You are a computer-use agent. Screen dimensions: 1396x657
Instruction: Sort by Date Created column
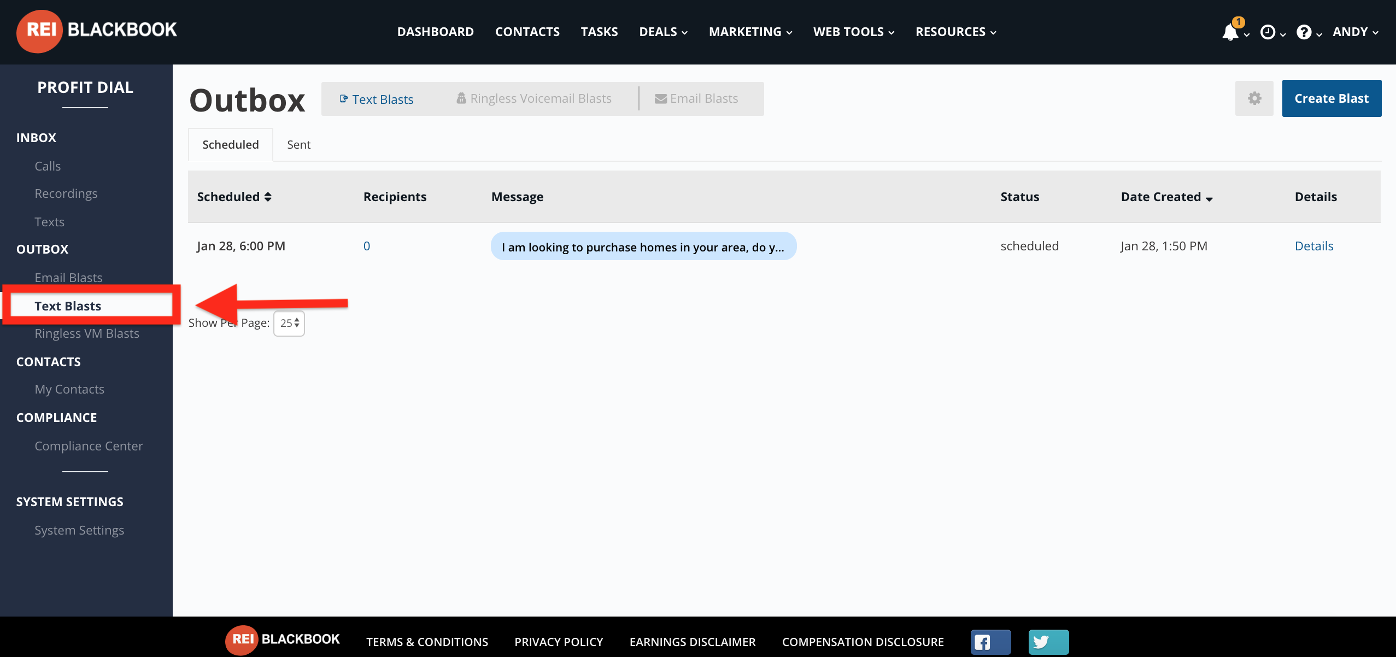pos(1166,197)
